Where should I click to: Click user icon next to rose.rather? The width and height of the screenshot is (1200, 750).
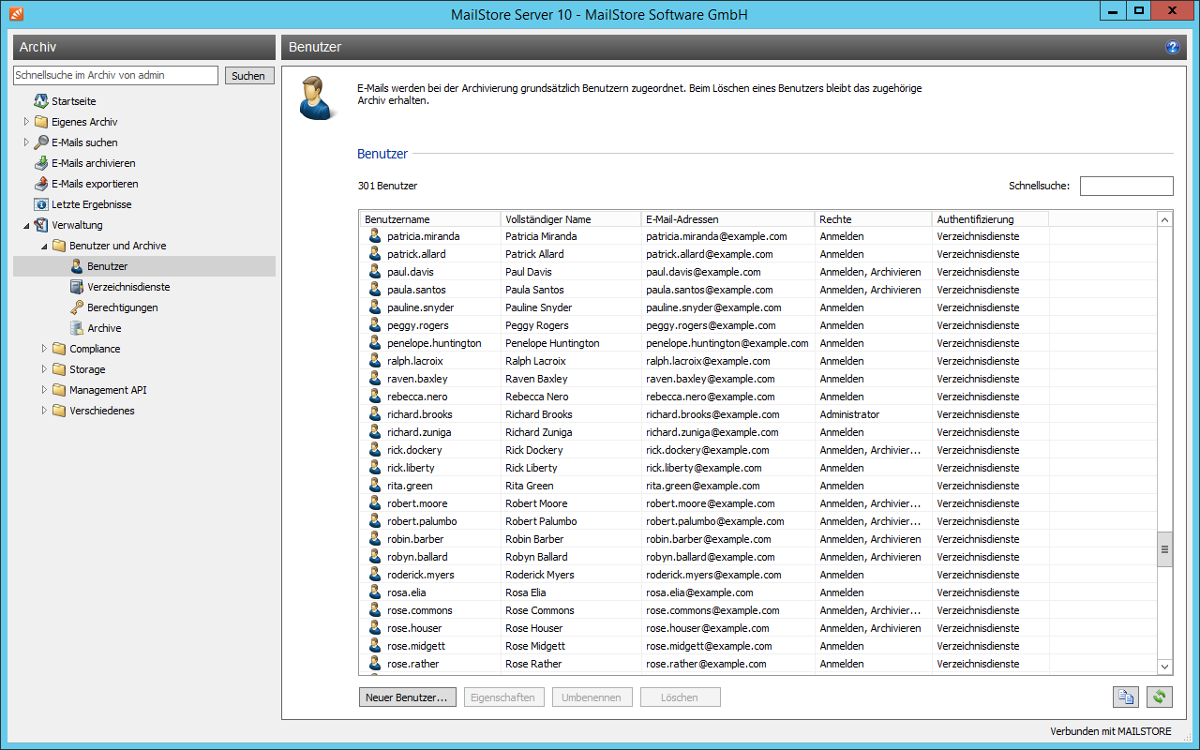374,664
